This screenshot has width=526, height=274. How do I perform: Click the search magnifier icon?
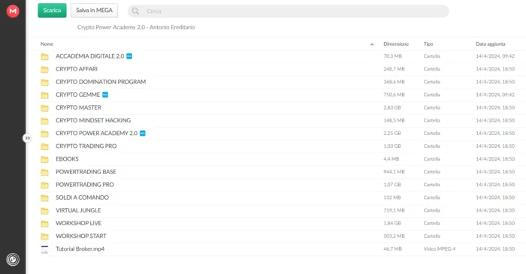tap(135, 11)
